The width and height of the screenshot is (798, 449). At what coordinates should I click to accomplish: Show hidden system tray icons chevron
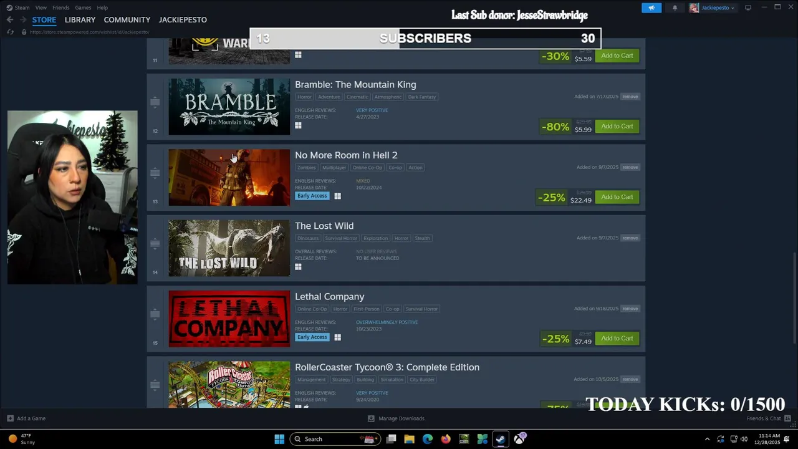coord(707,439)
